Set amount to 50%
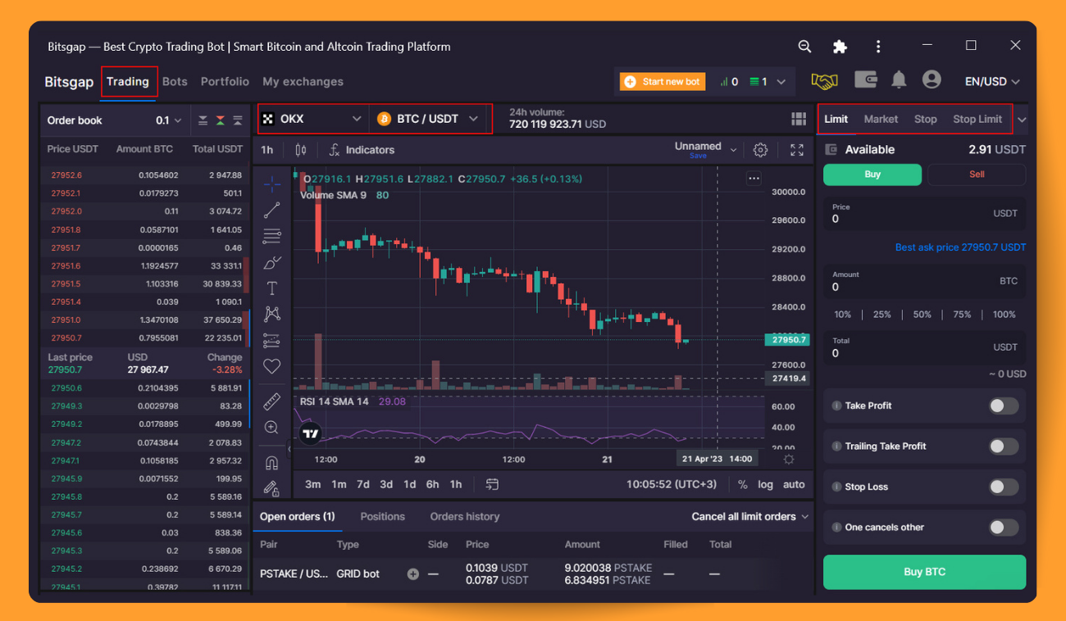The height and width of the screenshot is (621, 1066). (922, 315)
